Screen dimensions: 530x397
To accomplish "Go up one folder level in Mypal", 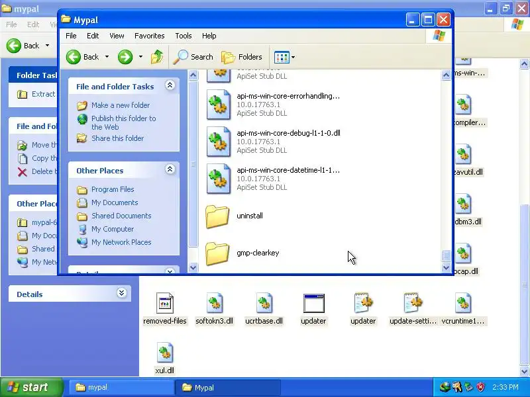I will click(157, 57).
